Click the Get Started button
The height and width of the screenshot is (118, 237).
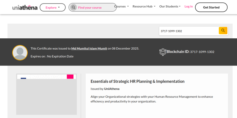coord(211,7)
